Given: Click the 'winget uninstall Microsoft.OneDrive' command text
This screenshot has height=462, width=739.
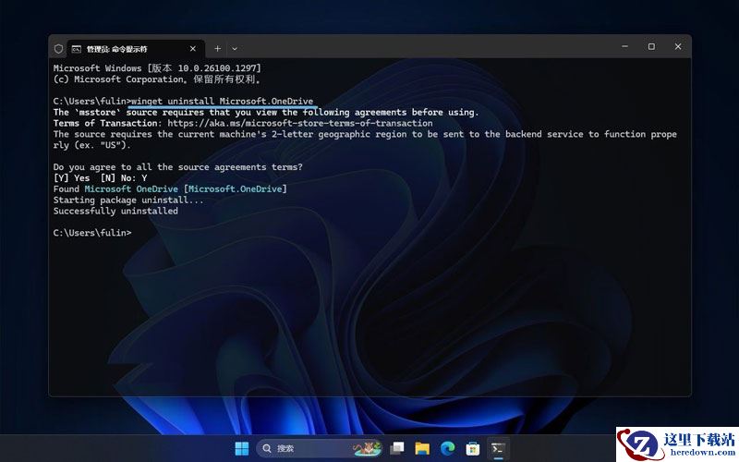Looking at the screenshot, I should click(x=222, y=101).
